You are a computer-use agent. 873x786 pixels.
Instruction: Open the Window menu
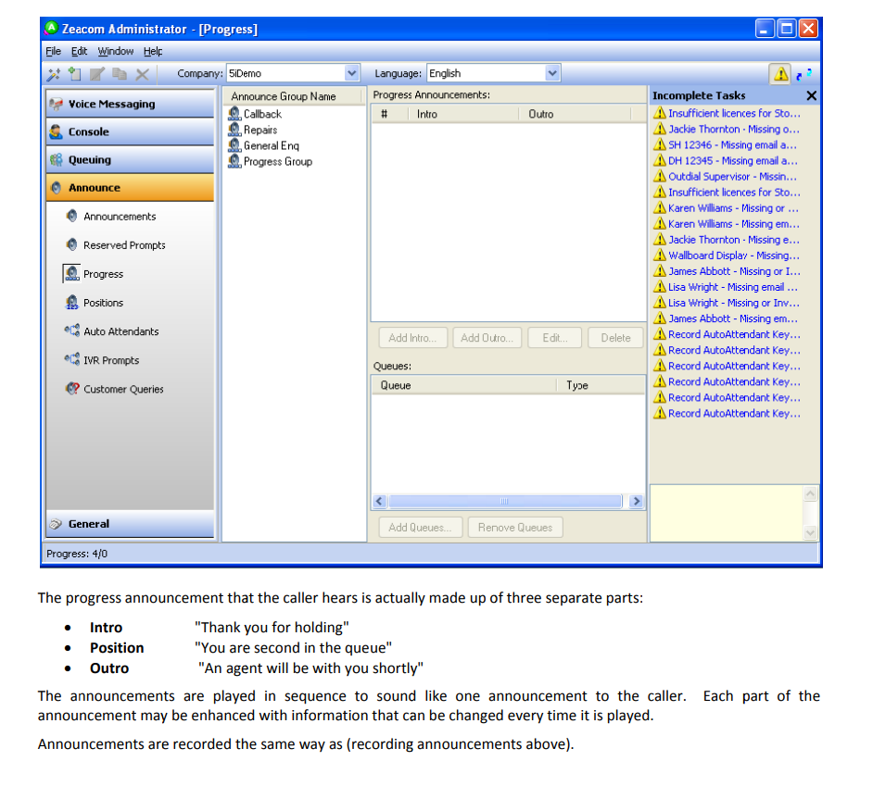[116, 51]
